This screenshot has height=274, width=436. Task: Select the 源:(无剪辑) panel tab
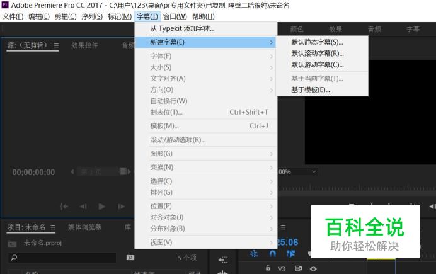27,45
